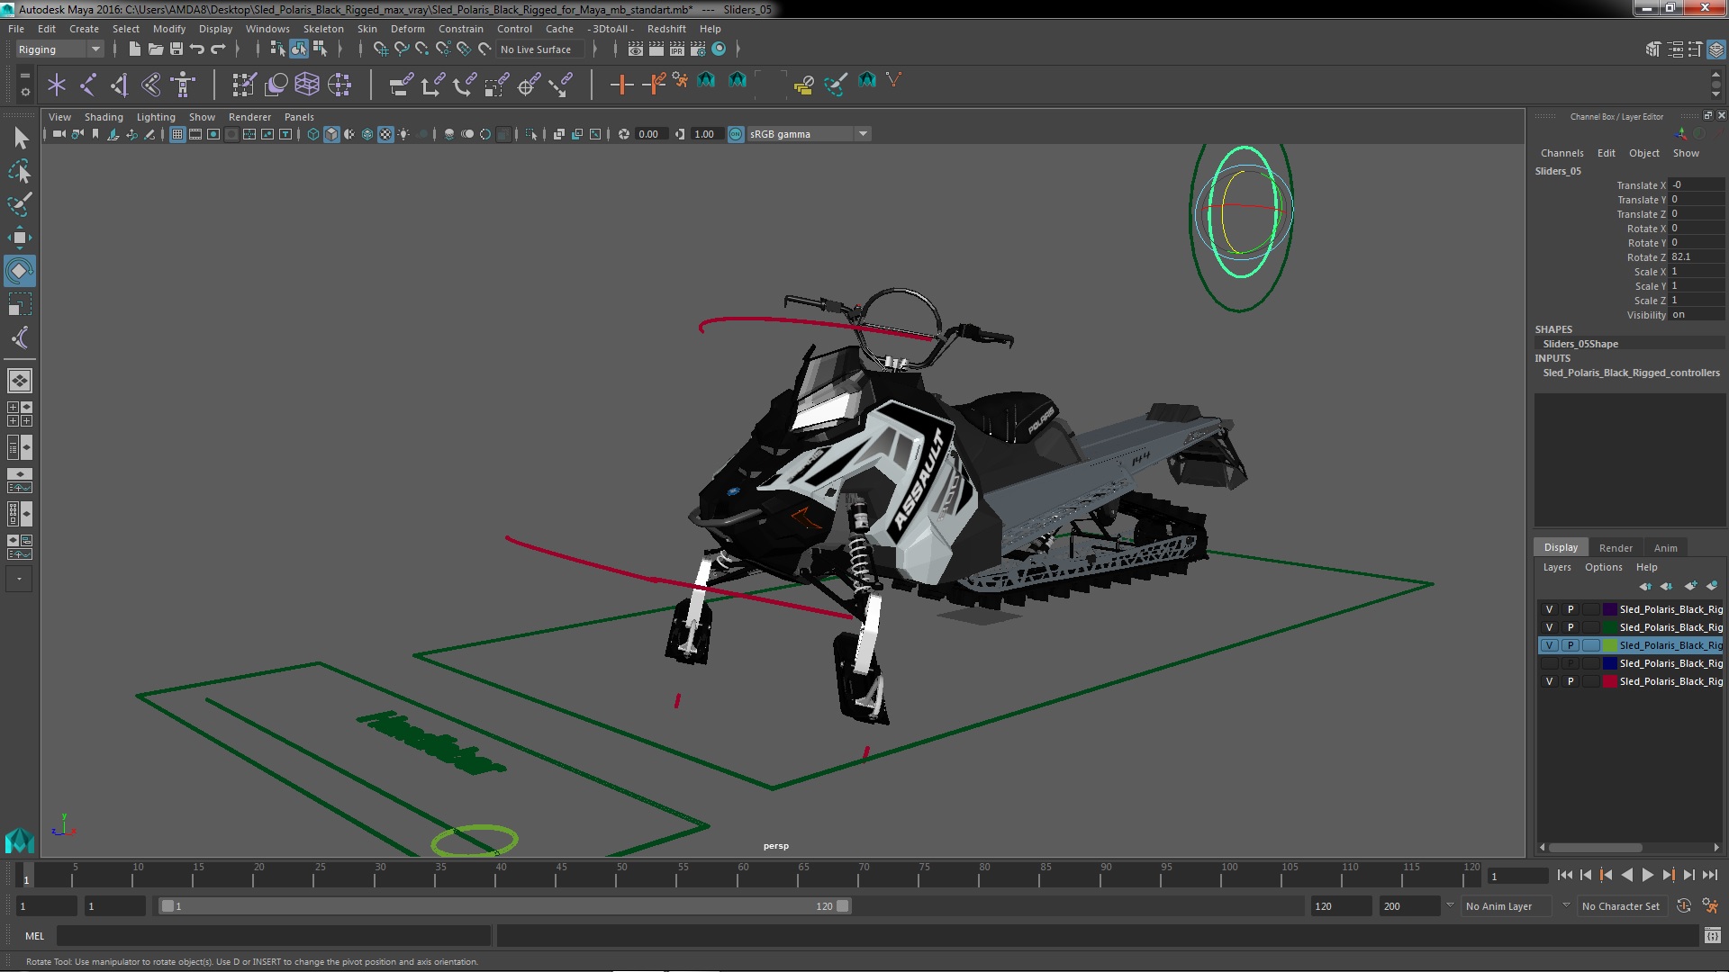Screen dimensions: 1729x972
Task: Click the New Scene icon
Action: [134, 49]
